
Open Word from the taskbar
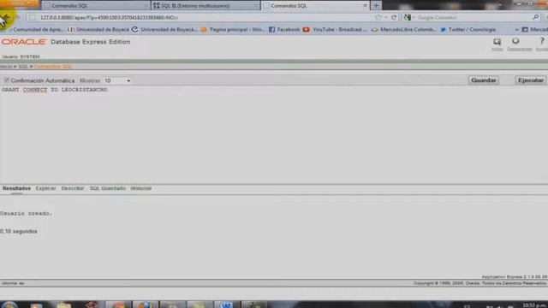(x=226, y=305)
